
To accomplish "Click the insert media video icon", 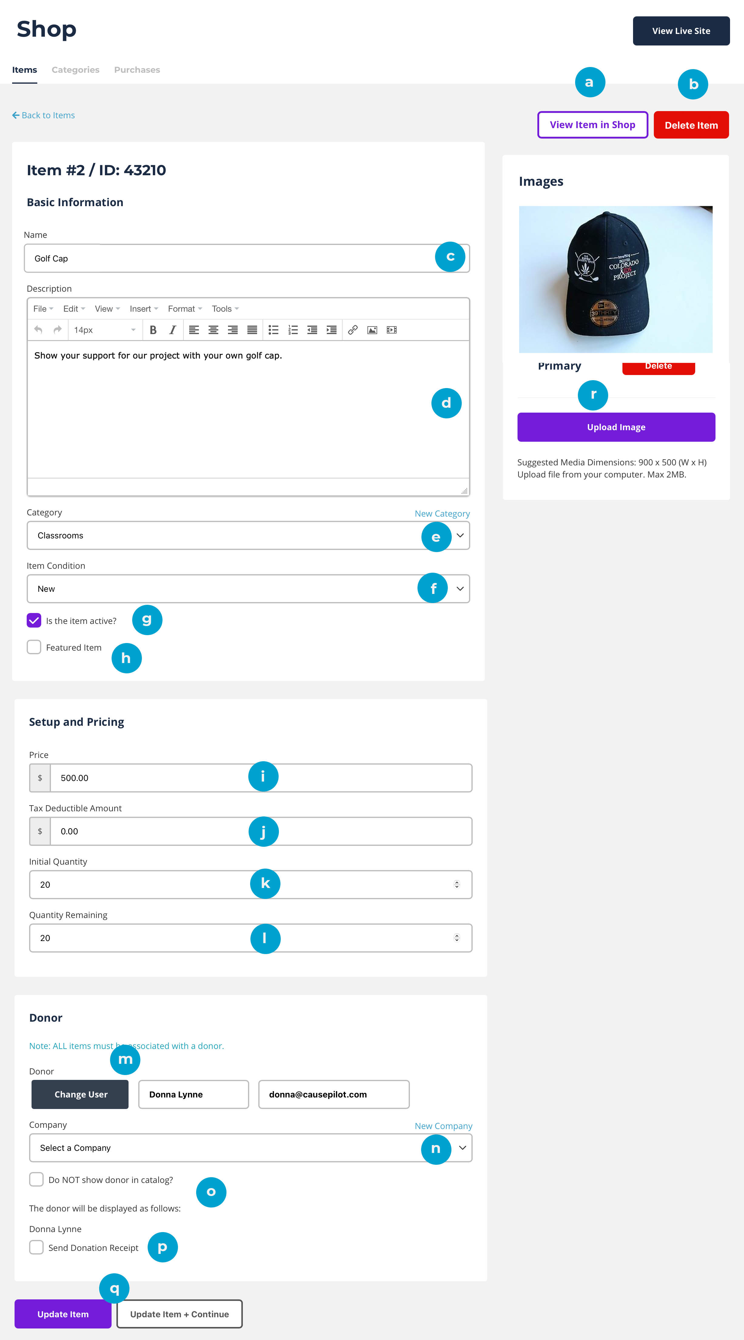I will [392, 330].
